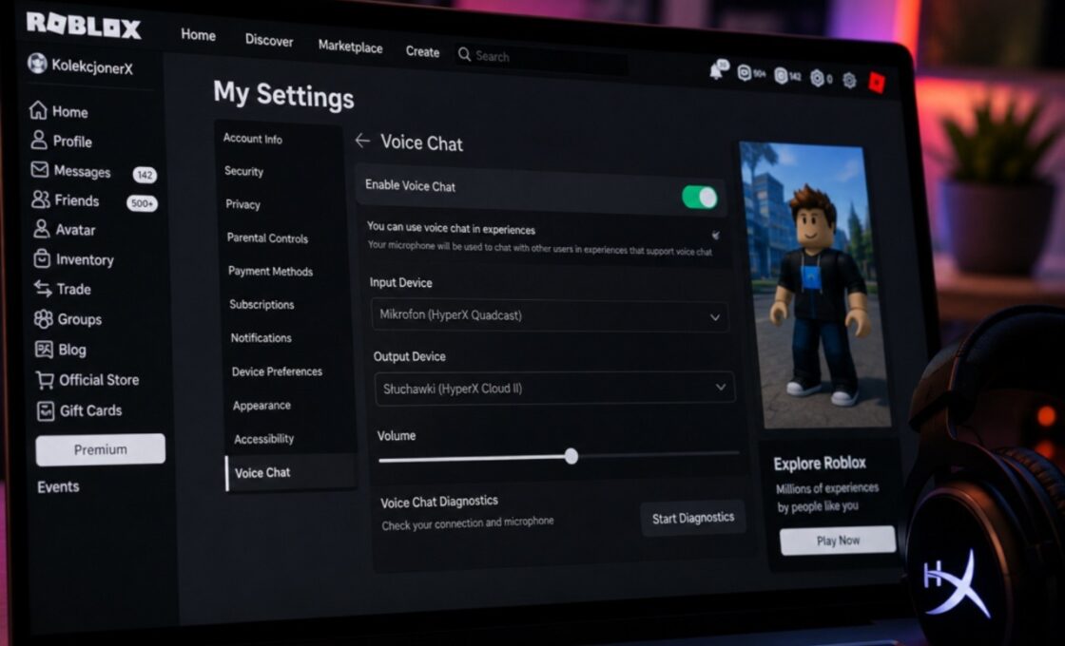Click the Blog icon in sidebar
Viewport: 1065px width, 646px height.
click(x=44, y=349)
